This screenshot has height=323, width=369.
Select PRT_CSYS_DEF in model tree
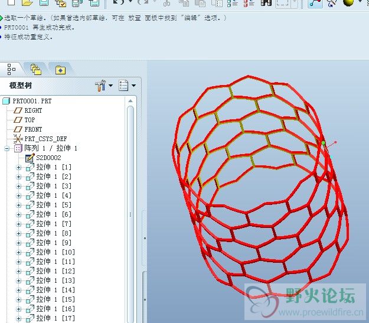tap(45, 139)
